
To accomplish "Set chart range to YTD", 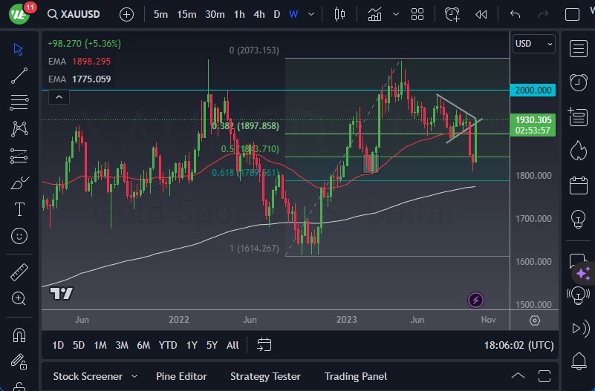I will [168, 345].
